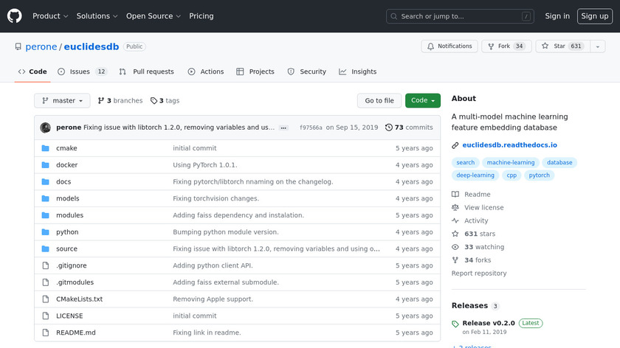Select the machine-learning topic tag
620x348 pixels.
coord(510,162)
